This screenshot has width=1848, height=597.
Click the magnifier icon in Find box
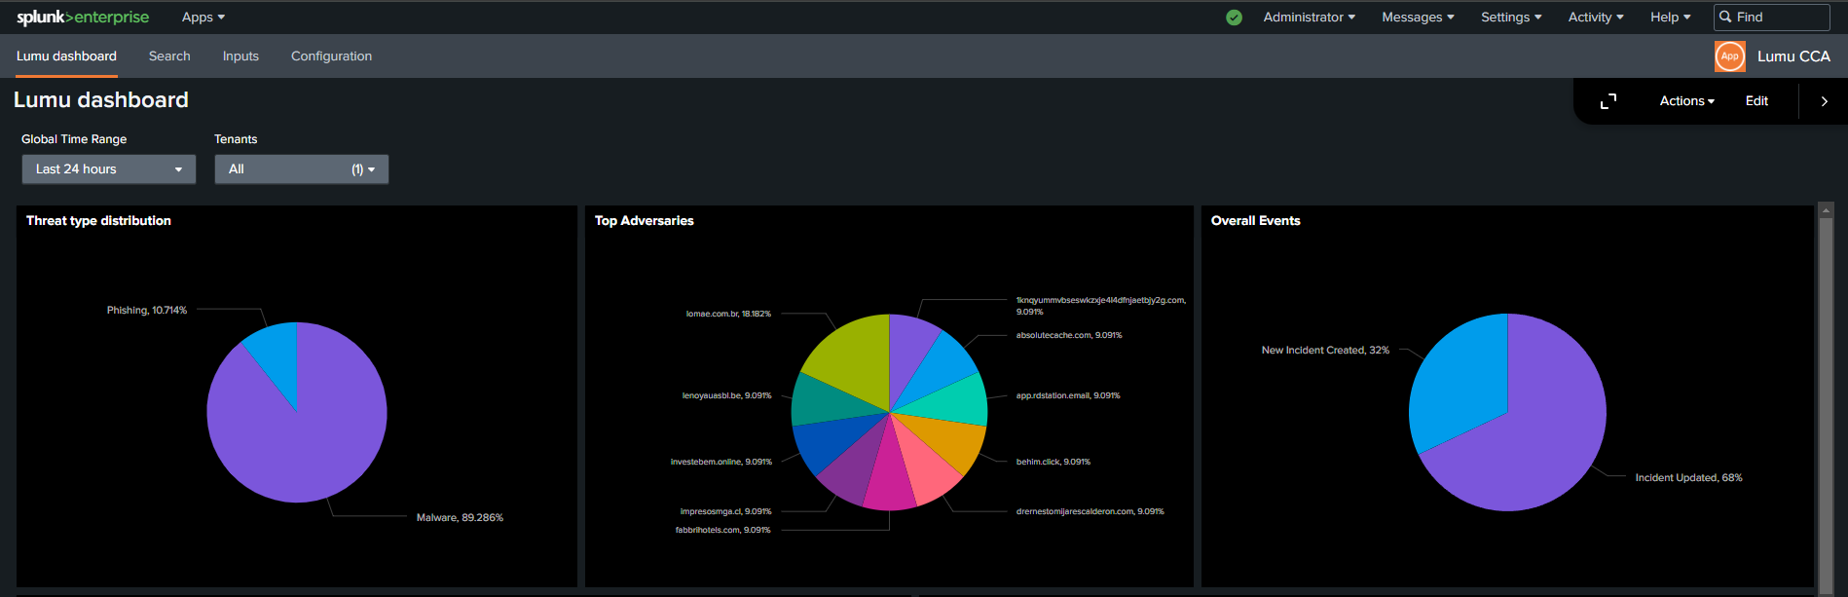point(1725,17)
